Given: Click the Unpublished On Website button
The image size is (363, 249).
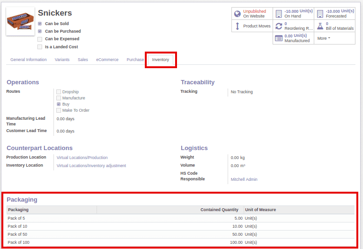Looking at the screenshot, I should 252,14.
